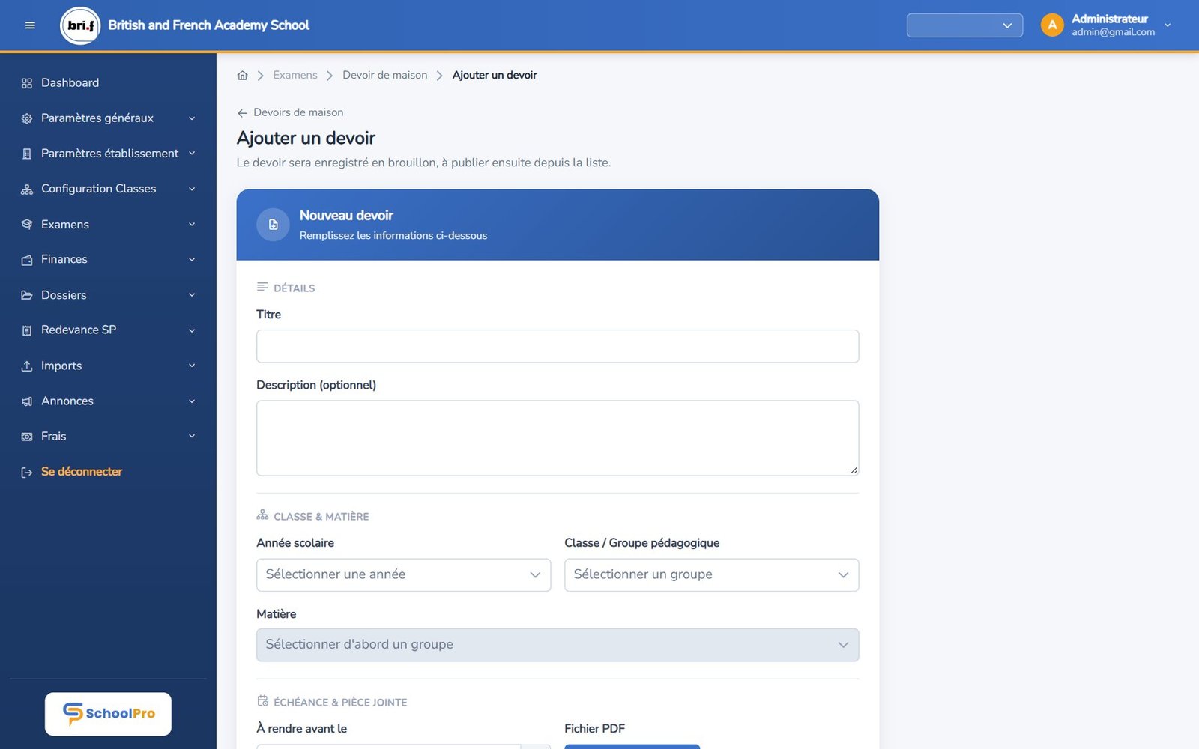Click Se déconnecter link

click(81, 472)
